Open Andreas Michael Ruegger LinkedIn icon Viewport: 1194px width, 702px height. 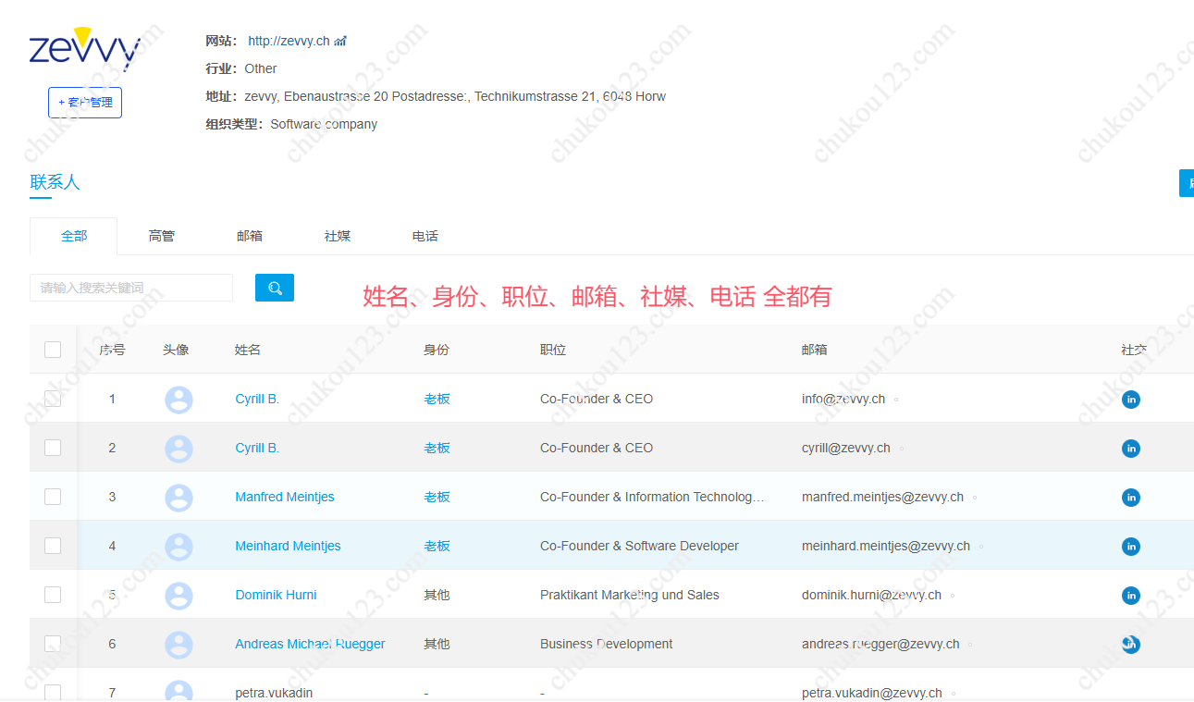[1130, 645]
